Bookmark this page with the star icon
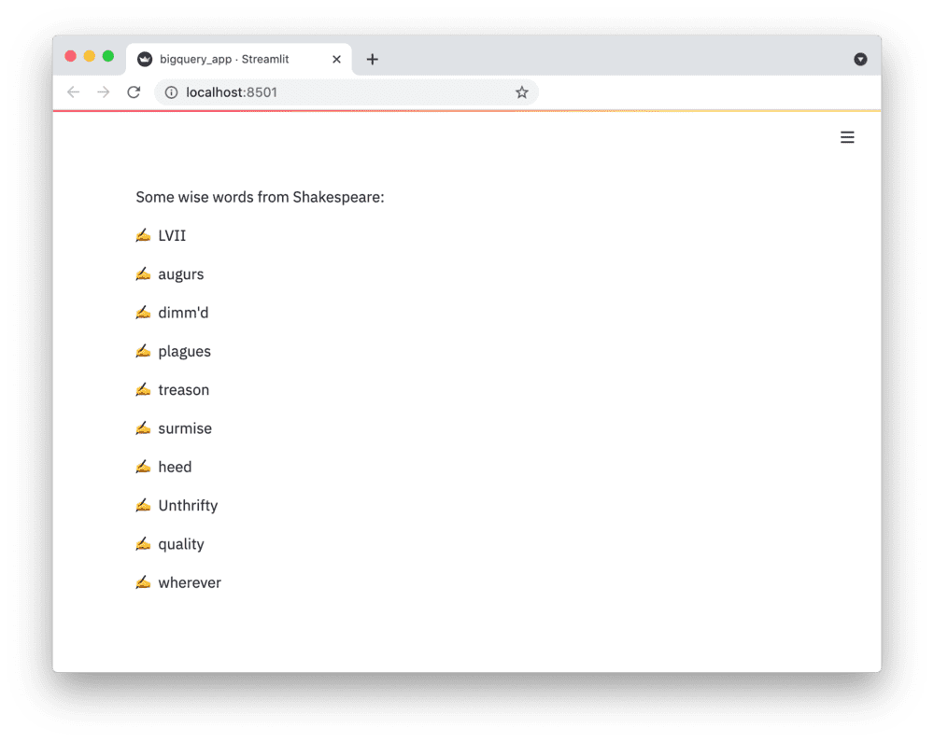 [x=522, y=92]
